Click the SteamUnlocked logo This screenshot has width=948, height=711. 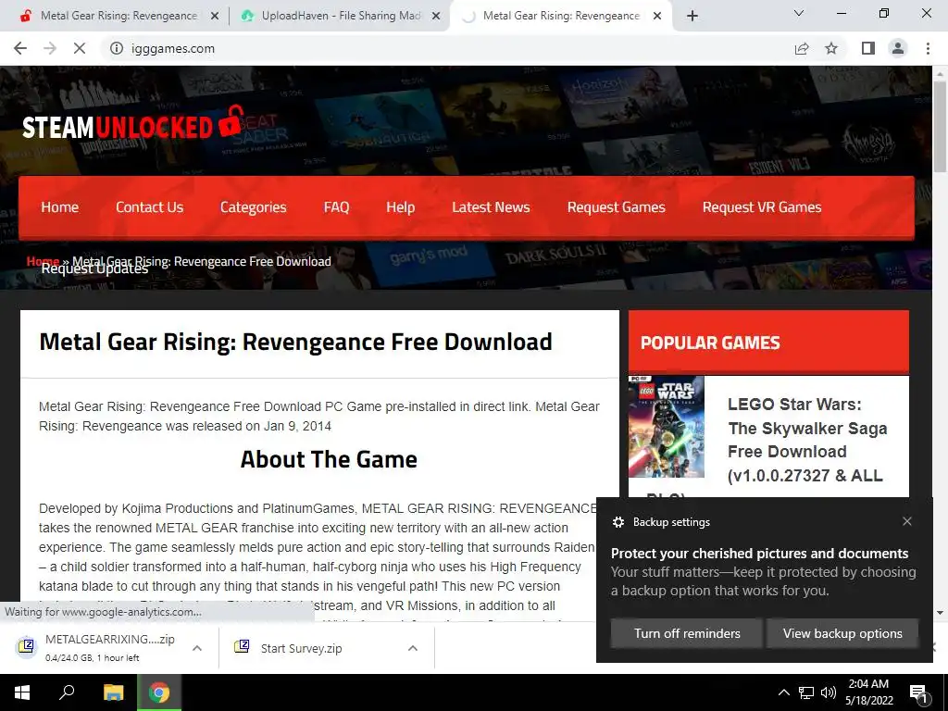click(x=133, y=123)
